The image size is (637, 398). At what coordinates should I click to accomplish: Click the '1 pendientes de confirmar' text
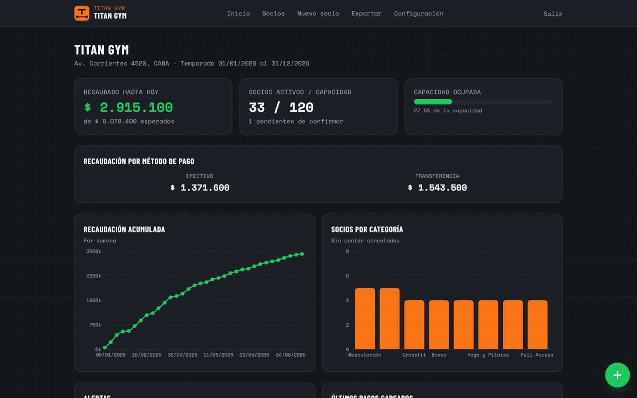(296, 121)
